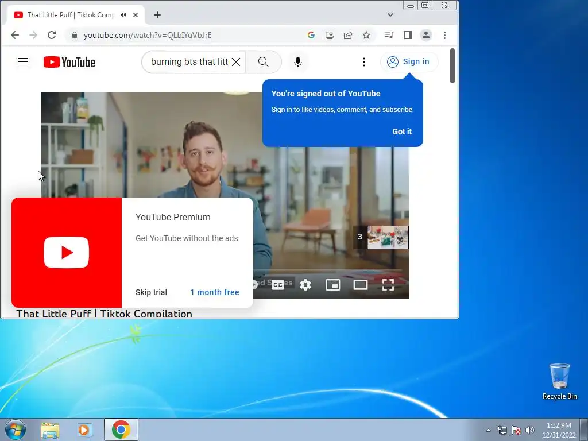Image resolution: width=588 pixels, height=441 pixels.
Task: Enable miniplayer mode
Action: click(333, 285)
